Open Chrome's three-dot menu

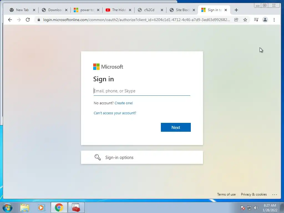tap(274, 20)
